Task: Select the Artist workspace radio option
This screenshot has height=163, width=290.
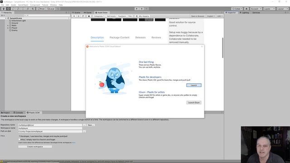Action: point(19,139)
